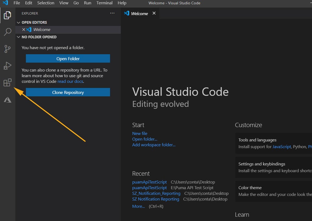Open the Help menu
The image size is (312, 221).
(x=122, y=3)
